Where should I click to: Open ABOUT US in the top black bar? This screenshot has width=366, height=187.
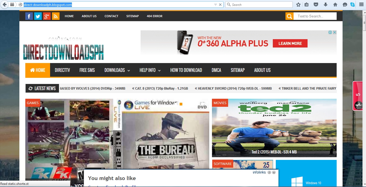click(89, 16)
